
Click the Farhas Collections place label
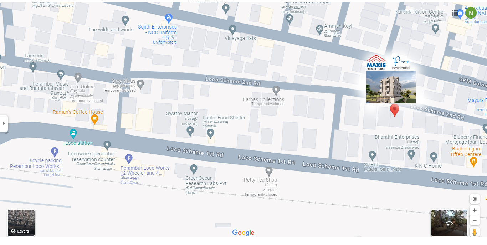264,99
